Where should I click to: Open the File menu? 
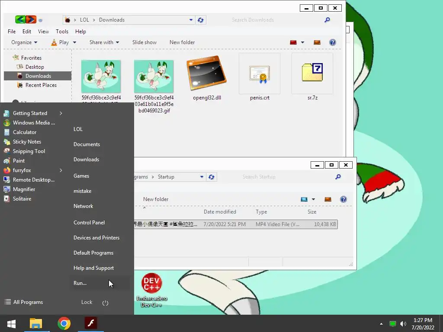[x=12, y=31]
